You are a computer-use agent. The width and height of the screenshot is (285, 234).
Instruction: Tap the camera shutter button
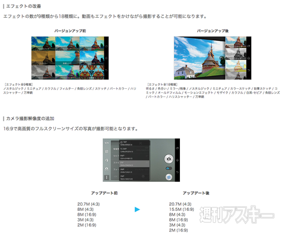click(x=169, y=159)
